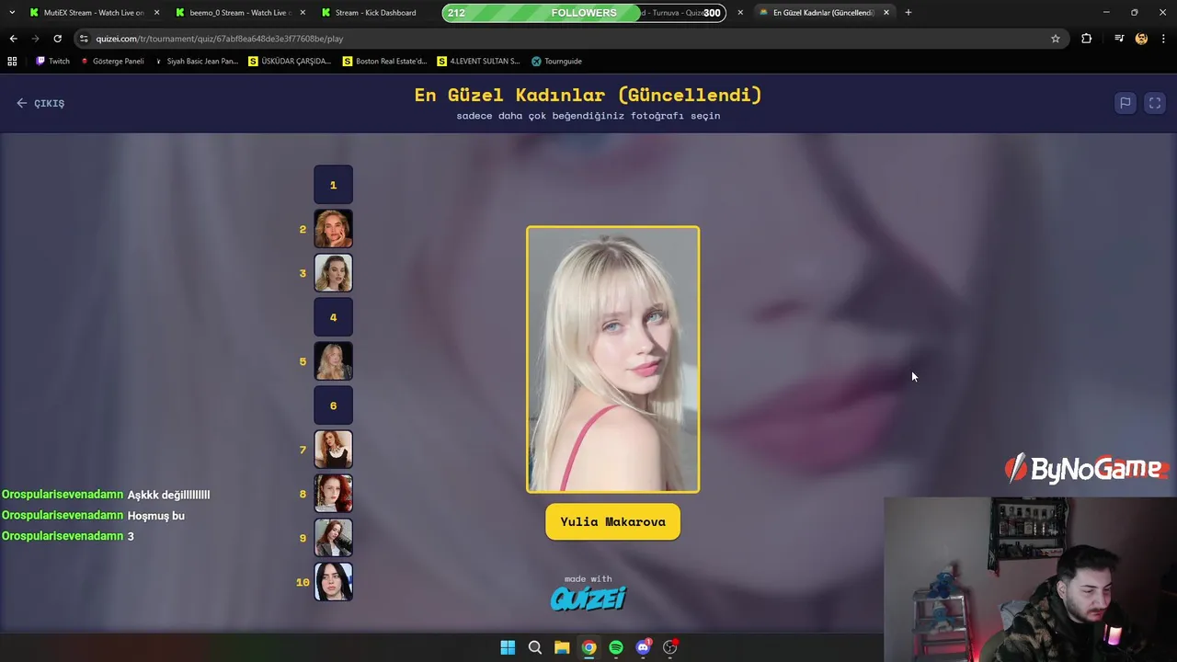Select rank slot number 1
Image resolution: width=1177 pixels, height=662 pixels.
(x=333, y=185)
